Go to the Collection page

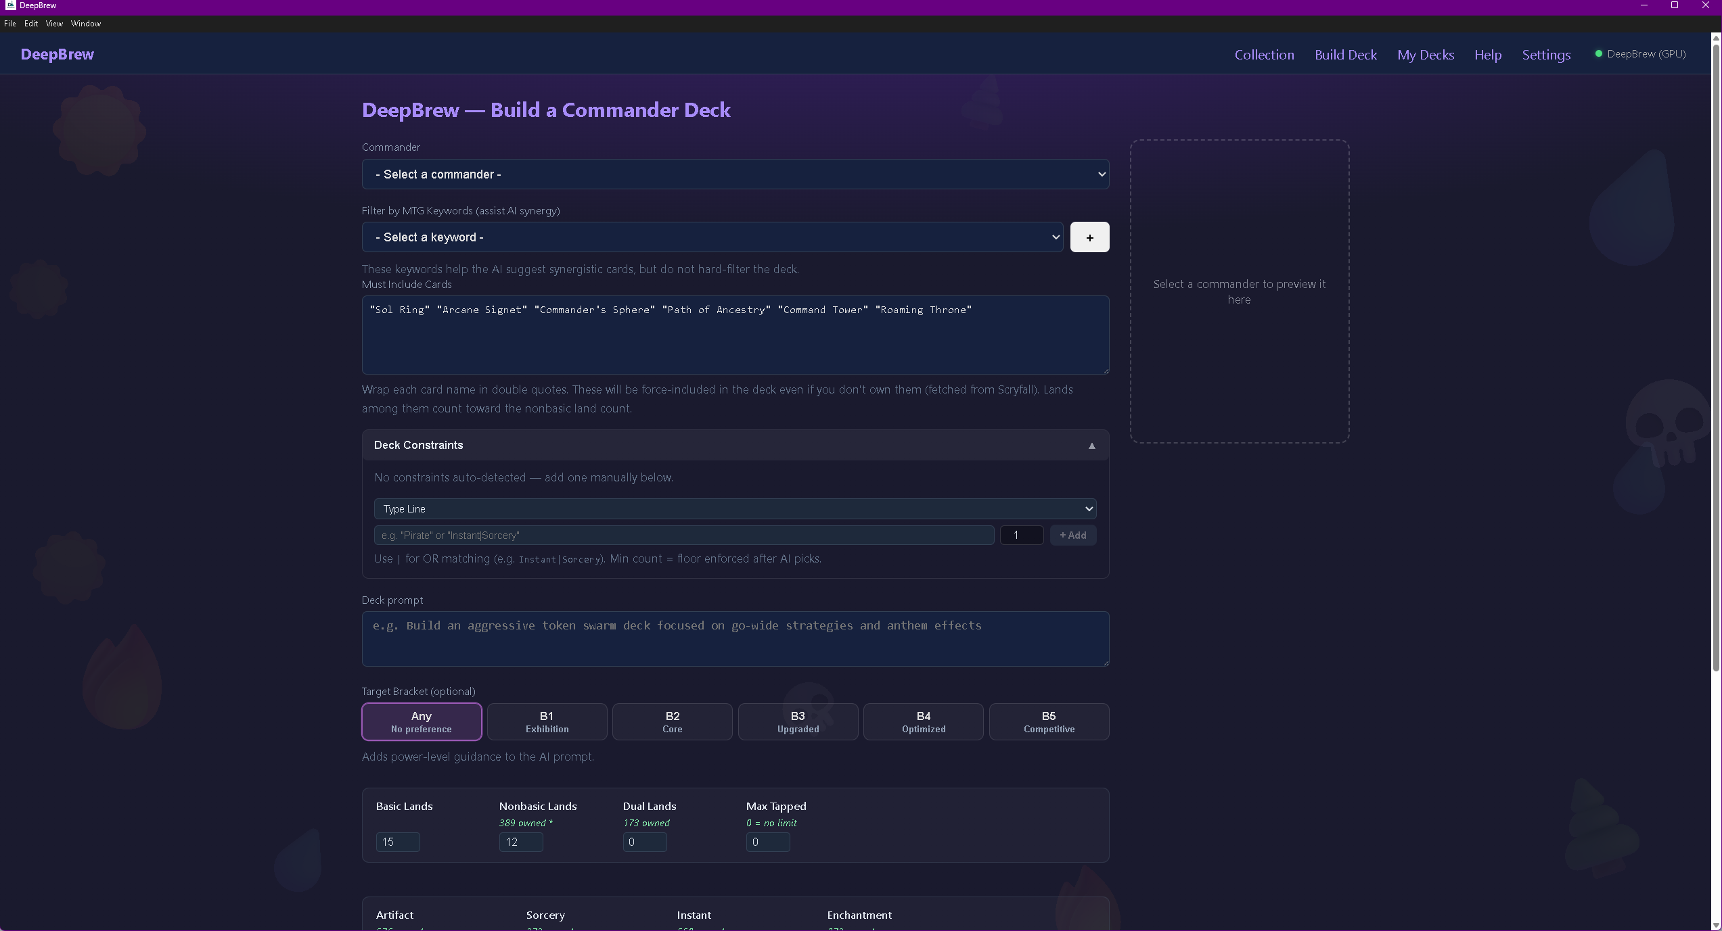click(1264, 55)
